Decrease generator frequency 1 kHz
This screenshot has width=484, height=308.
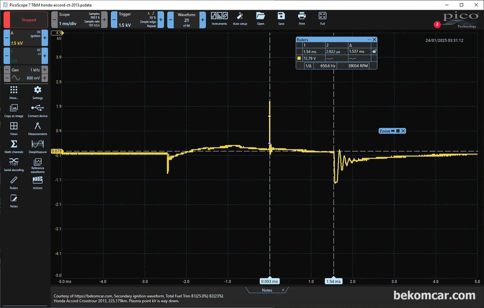(x=7, y=70)
